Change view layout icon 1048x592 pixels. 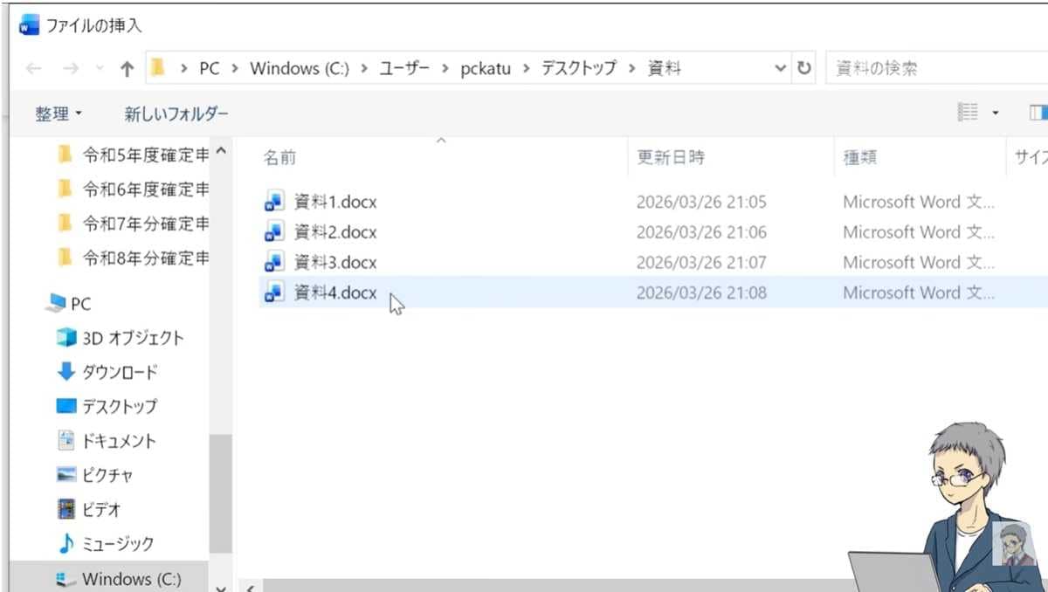[968, 112]
